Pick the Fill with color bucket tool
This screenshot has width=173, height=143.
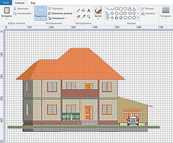83,11
